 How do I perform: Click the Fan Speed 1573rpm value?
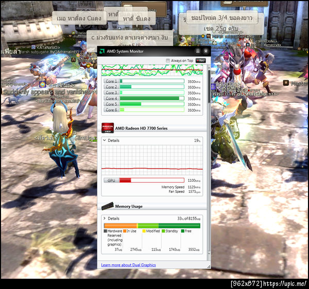click(x=194, y=192)
